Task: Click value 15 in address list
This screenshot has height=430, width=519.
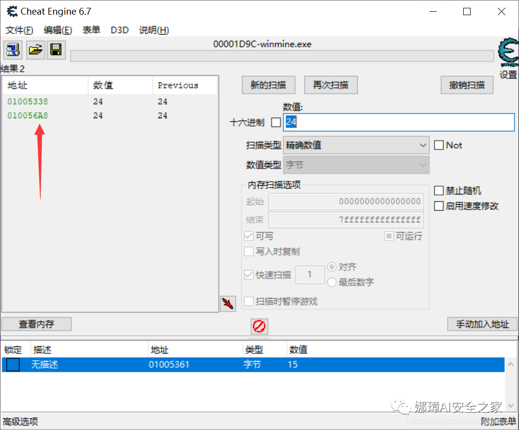Action: tap(293, 365)
